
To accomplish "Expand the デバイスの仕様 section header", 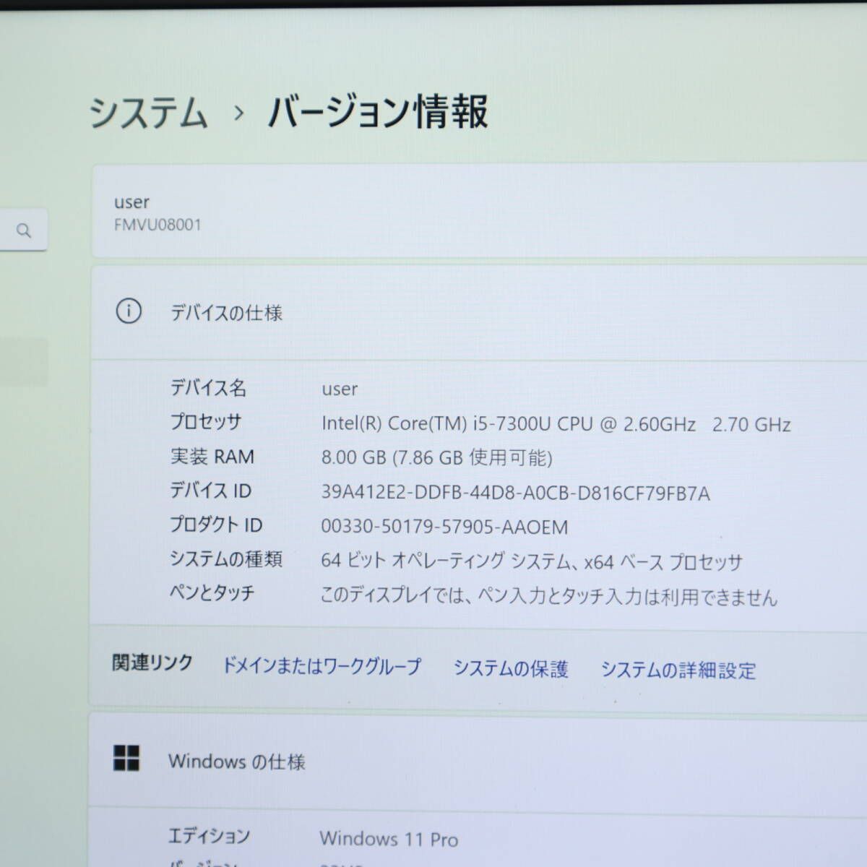I will (479, 312).
